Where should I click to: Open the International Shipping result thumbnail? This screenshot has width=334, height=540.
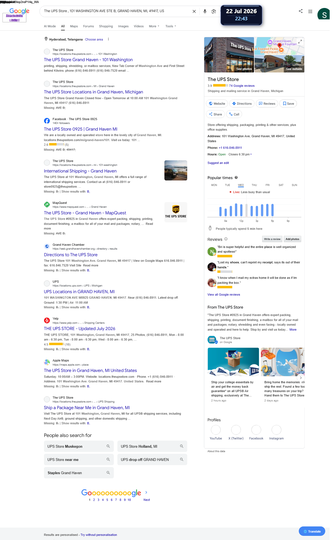[176, 170]
